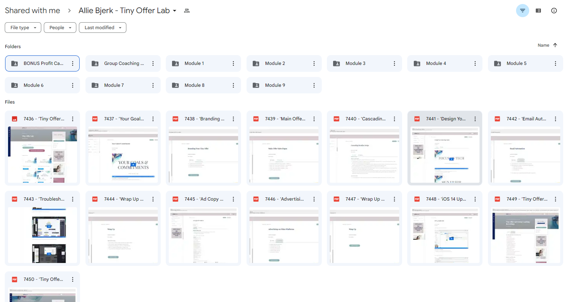Open the Last modified filter dropdown

[103, 28]
